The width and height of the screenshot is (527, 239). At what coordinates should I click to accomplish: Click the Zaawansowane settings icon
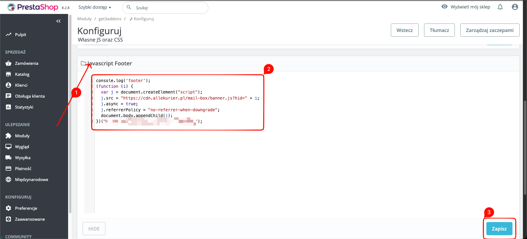(x=9, y=219)
